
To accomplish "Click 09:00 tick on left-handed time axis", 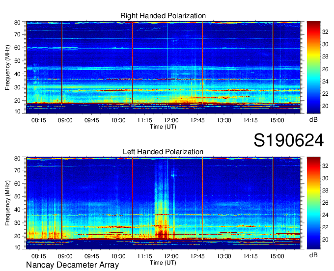I will coord(65,256).
